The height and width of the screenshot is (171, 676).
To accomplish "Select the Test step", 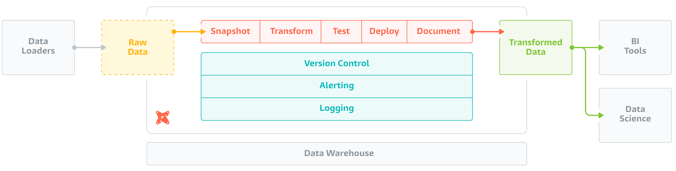I will point(341,32).
